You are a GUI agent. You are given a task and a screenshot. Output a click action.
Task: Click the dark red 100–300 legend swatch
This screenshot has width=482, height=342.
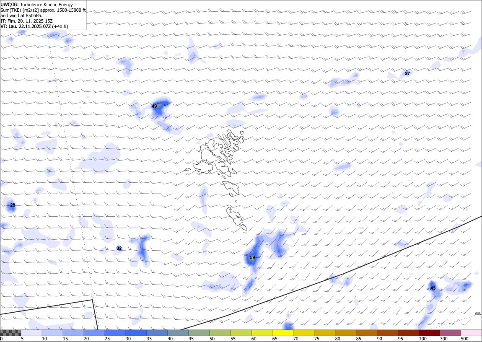pyautogui.click(x=429, y=333)
